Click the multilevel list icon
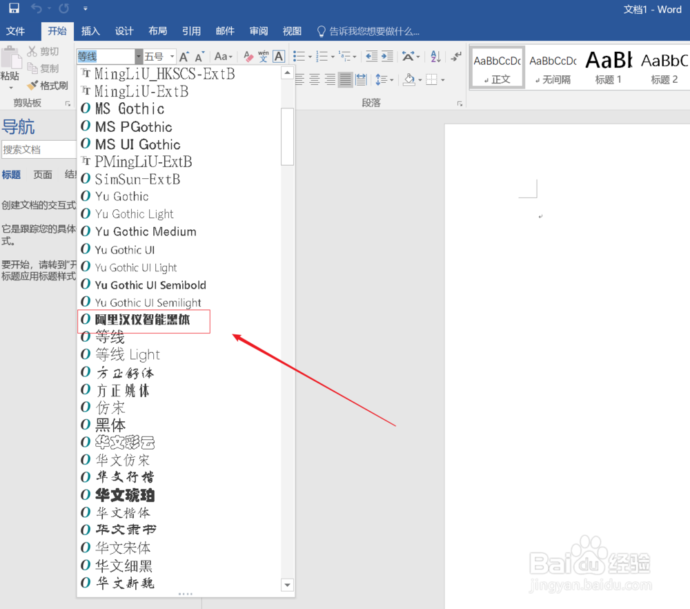This screenshot has height=609, width=690. coord(344,57)
